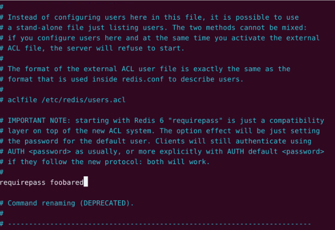Click the dashed separator line at the bottom
Screen dimensions: 335x230
(x=159, y=224)
